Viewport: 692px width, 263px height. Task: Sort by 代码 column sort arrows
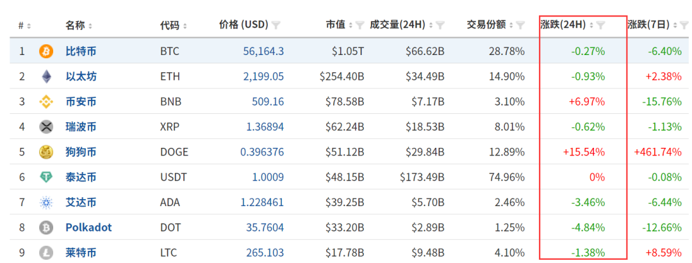185,26
